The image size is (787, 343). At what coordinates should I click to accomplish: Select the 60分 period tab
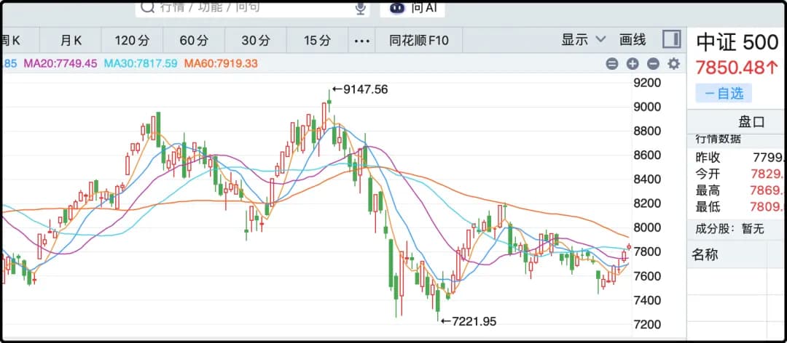click(x=194, y=41)
